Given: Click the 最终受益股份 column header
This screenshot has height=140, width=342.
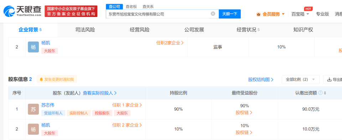Looking at the screenshot, I should (x=244, y=93).
